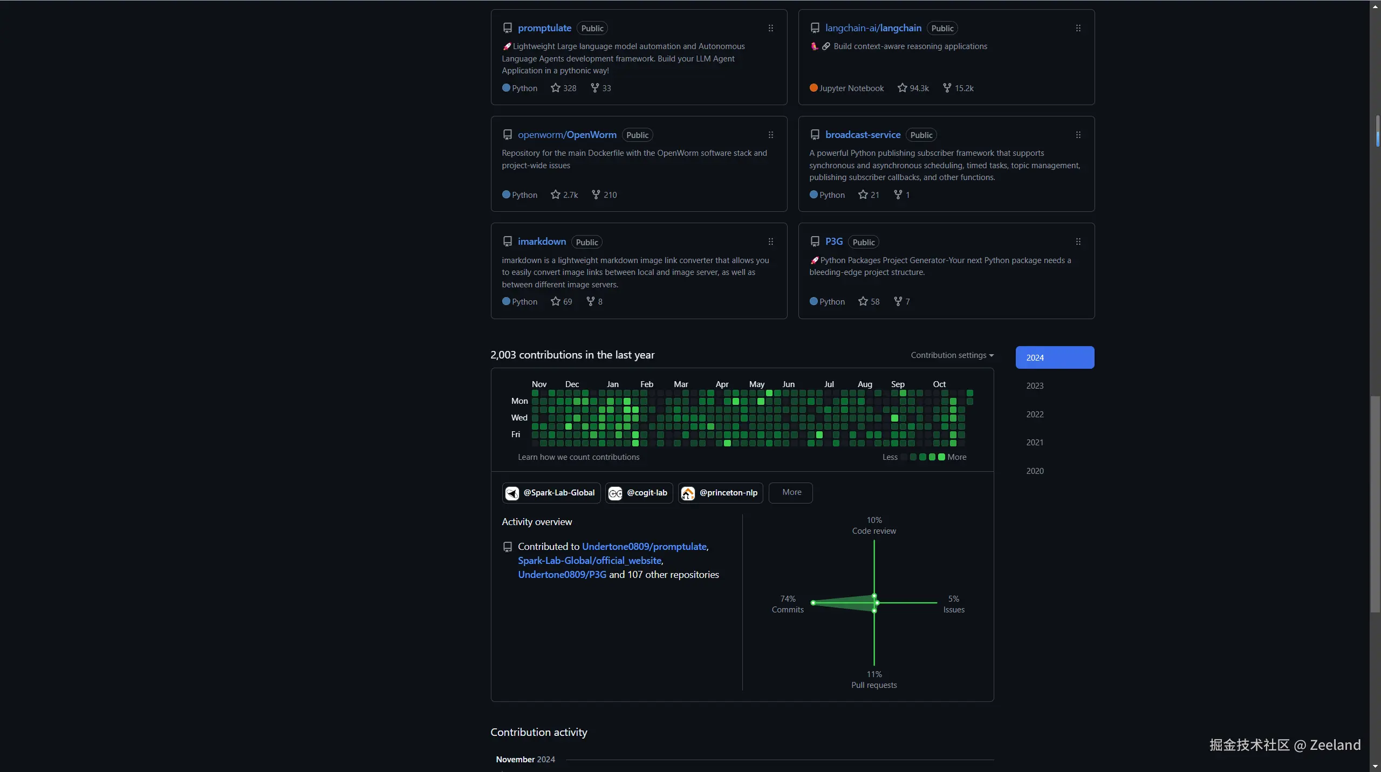Open the openworm/OpenWorm repository link
1381x772 pixels.
coord(566,135)
